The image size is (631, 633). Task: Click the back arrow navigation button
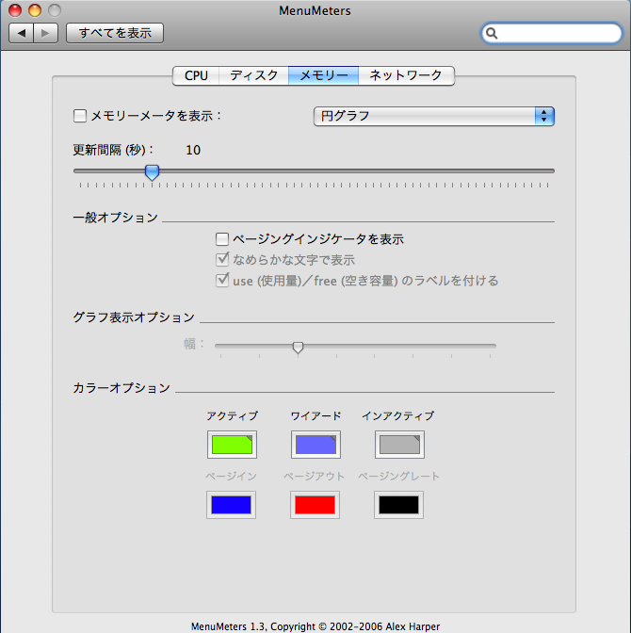pyautogui.click(x=22, y=33)
